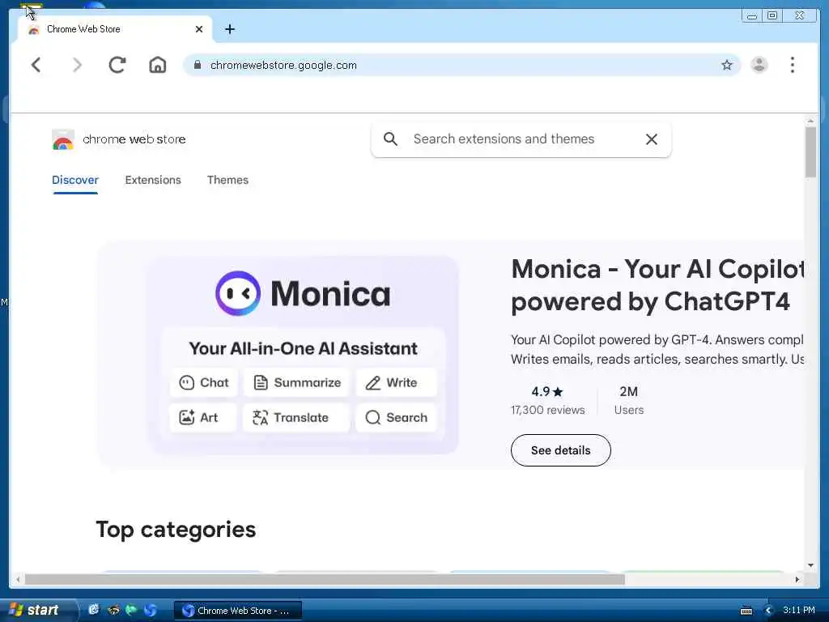Click the blue swirl quick launch icon
The image size is (829, 622).
(150, 610)
